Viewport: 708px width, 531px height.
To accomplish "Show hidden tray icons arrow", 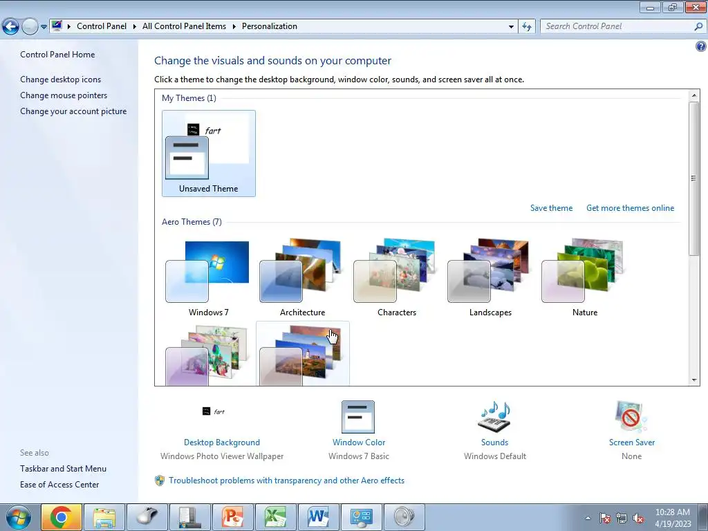I will pos(588,518).
